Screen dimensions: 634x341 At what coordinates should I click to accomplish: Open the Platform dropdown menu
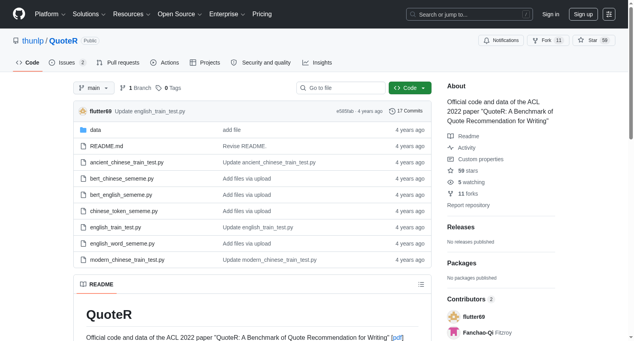coord(50,14)
